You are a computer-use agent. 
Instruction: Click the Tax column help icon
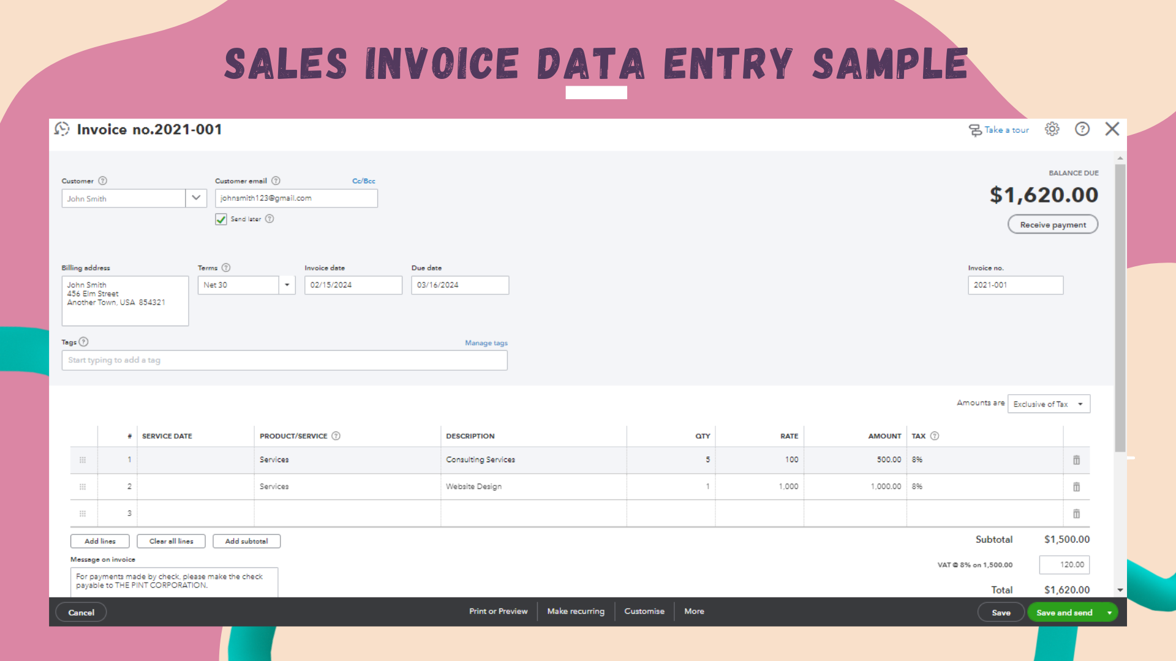(x=935, y=436)
